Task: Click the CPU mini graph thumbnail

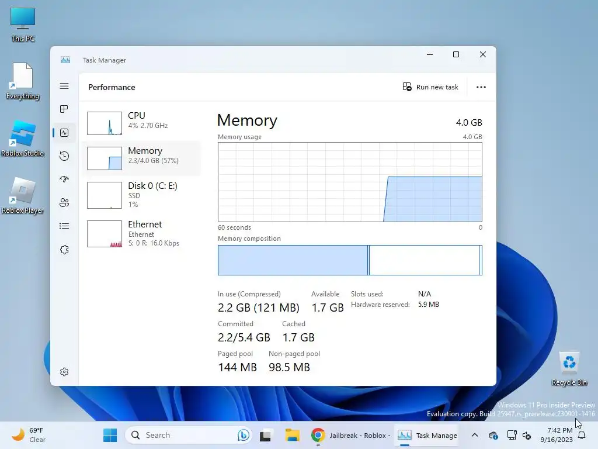Action: (x=105, y=123)
